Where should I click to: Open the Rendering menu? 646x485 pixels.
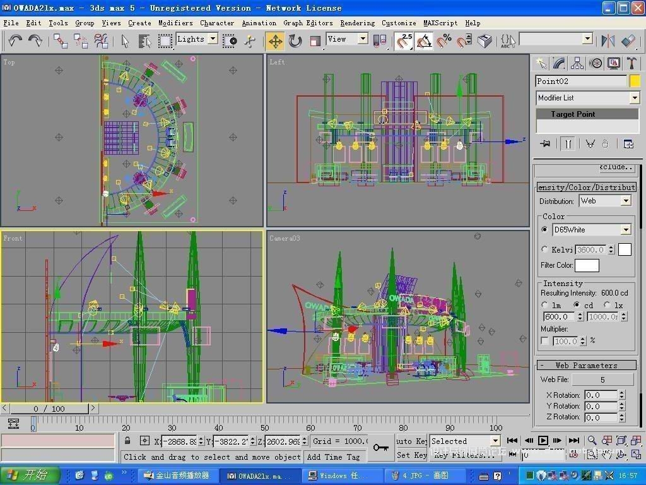pos(357,23)
